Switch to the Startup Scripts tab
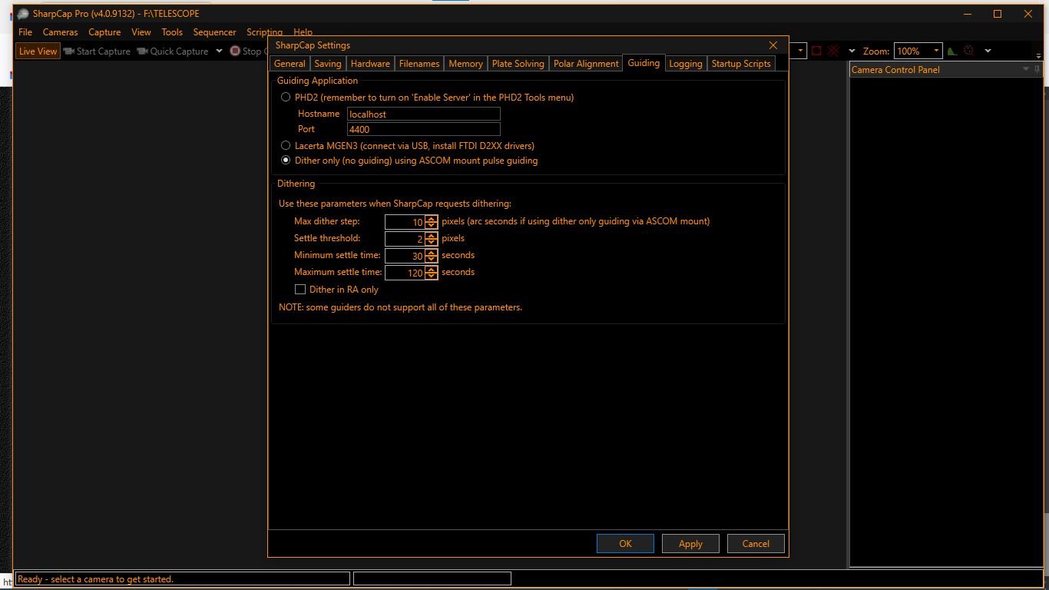The image size is (1049, 590). pos(741,64)
